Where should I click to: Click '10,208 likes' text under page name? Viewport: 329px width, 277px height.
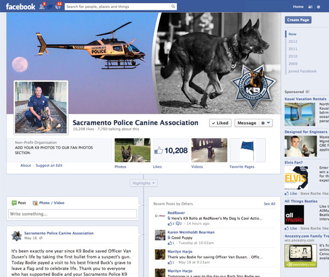(83, 129)
